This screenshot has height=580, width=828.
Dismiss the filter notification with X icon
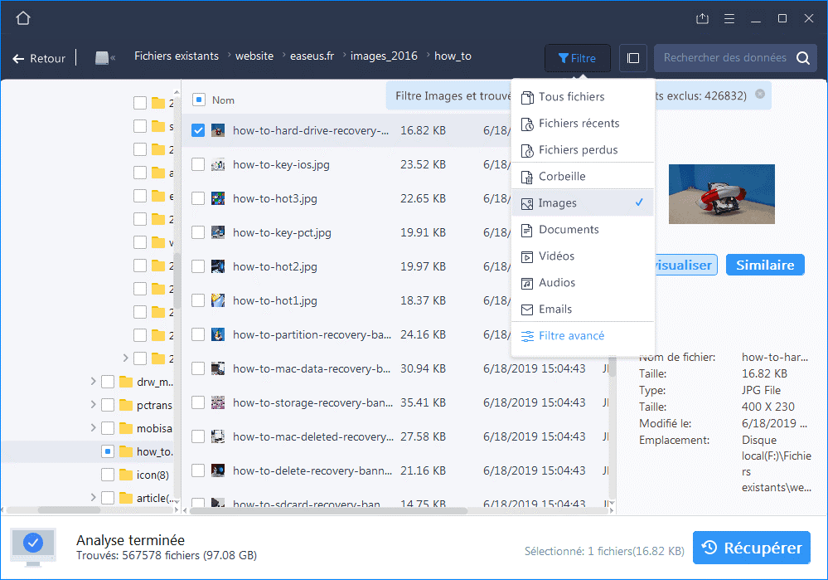pos(760,95)
